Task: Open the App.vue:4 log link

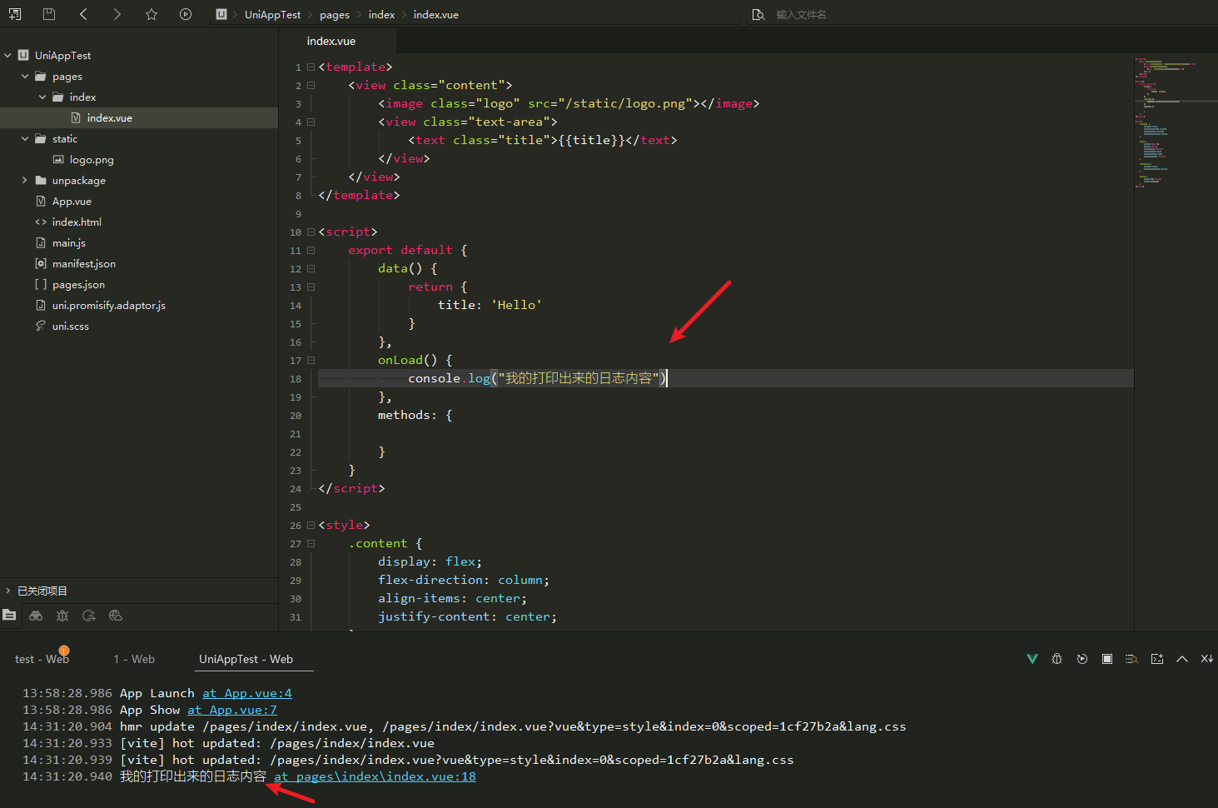Action: coord(247,693)
